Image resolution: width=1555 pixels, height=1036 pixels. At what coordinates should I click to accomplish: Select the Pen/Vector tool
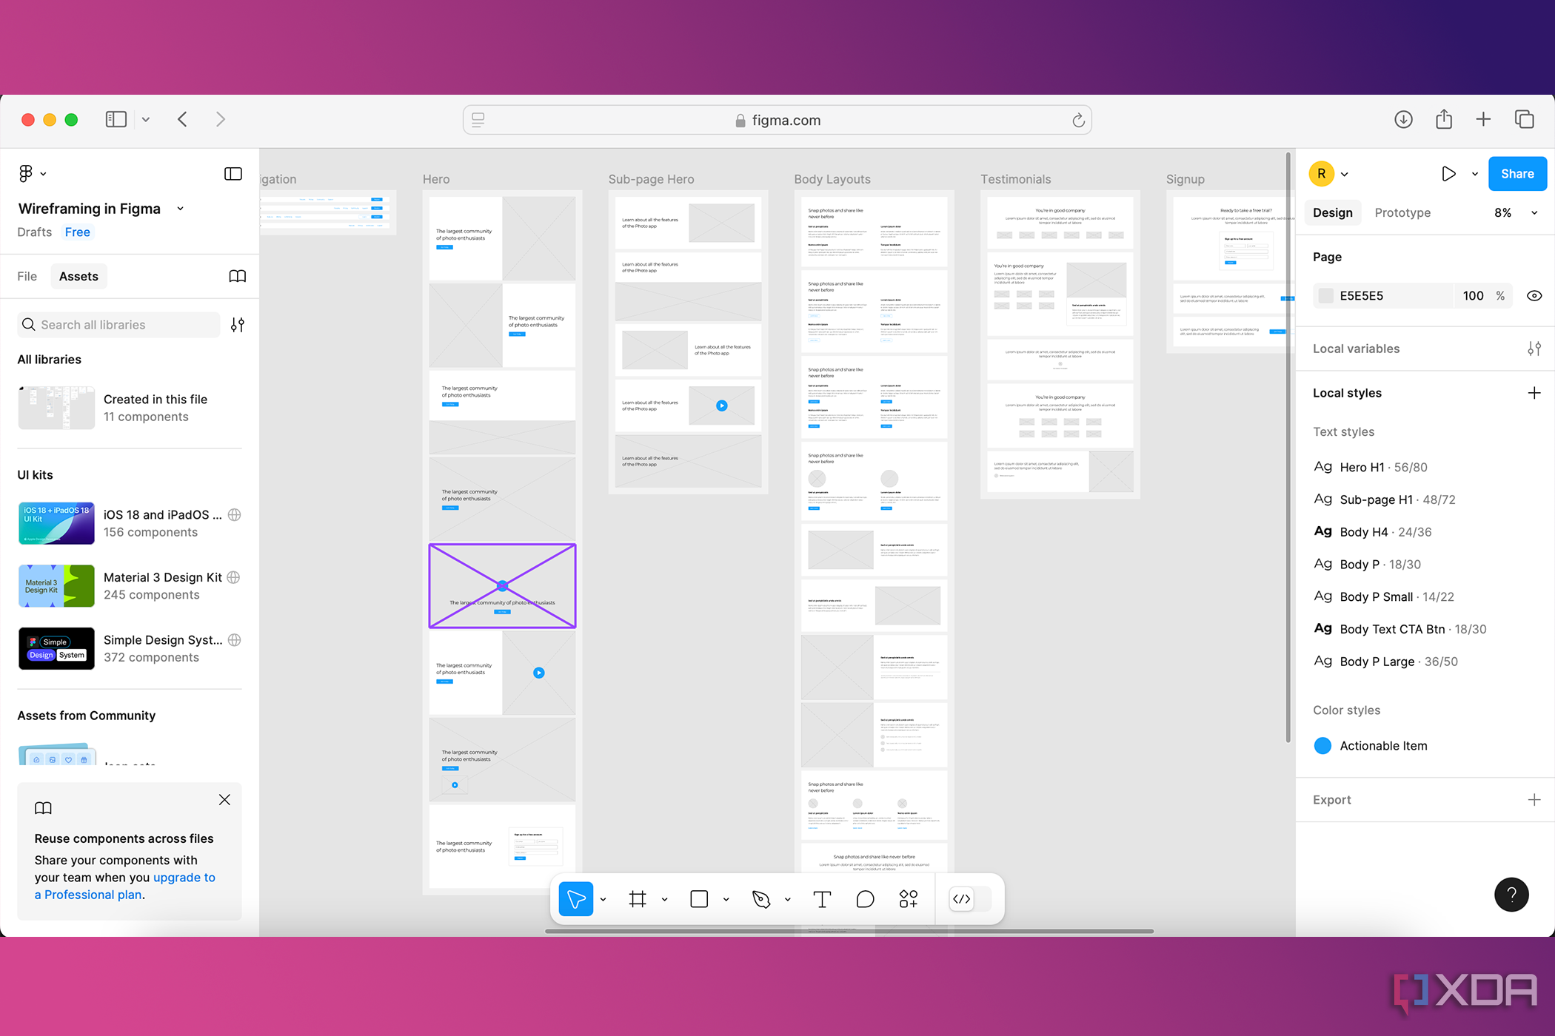coord(763,898)
